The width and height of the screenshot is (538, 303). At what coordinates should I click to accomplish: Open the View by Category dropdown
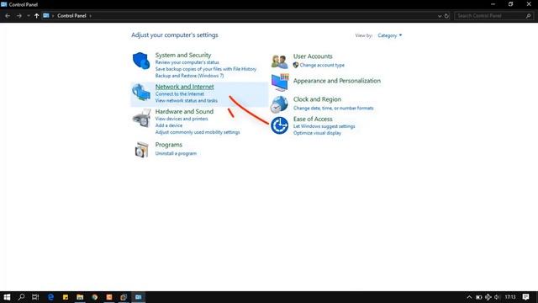(x=390, y=35)
